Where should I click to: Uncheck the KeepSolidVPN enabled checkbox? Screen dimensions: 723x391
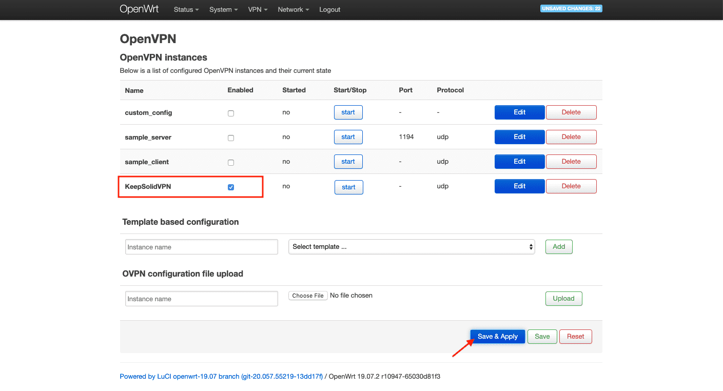[x=231, y=187]
